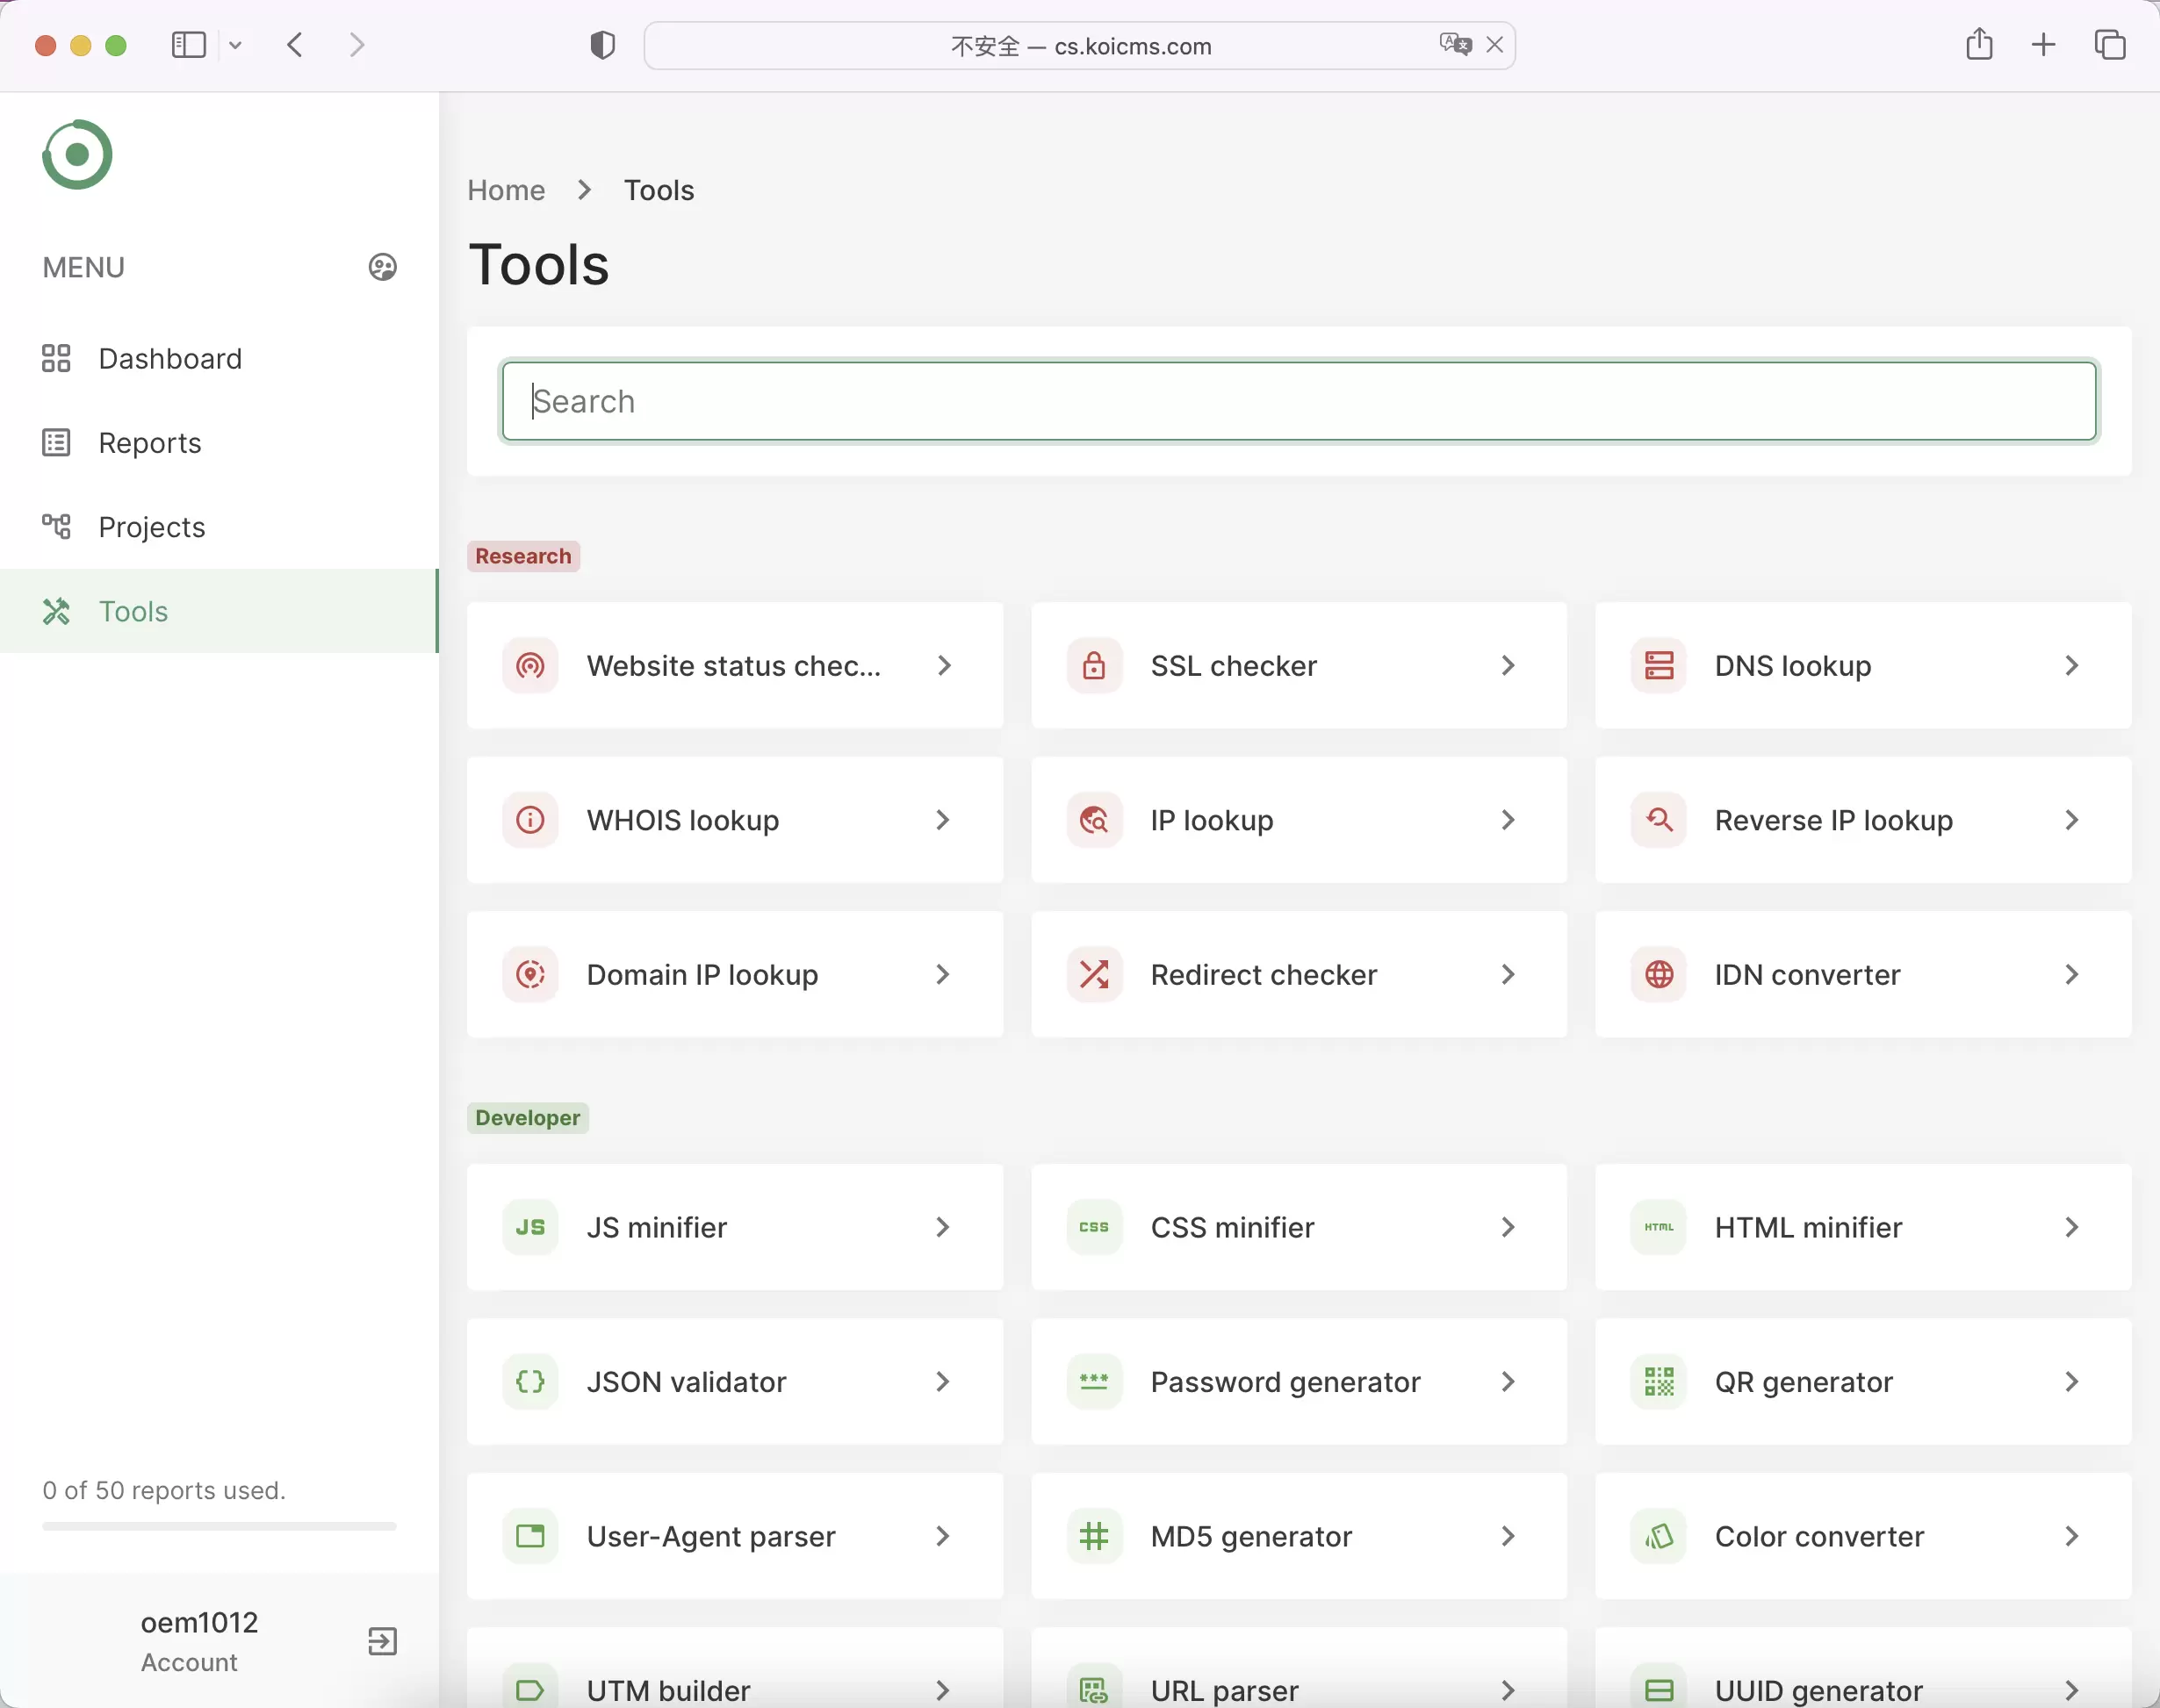
Task: Click the Projects hierarchy icon
Action: coord(56,526)
